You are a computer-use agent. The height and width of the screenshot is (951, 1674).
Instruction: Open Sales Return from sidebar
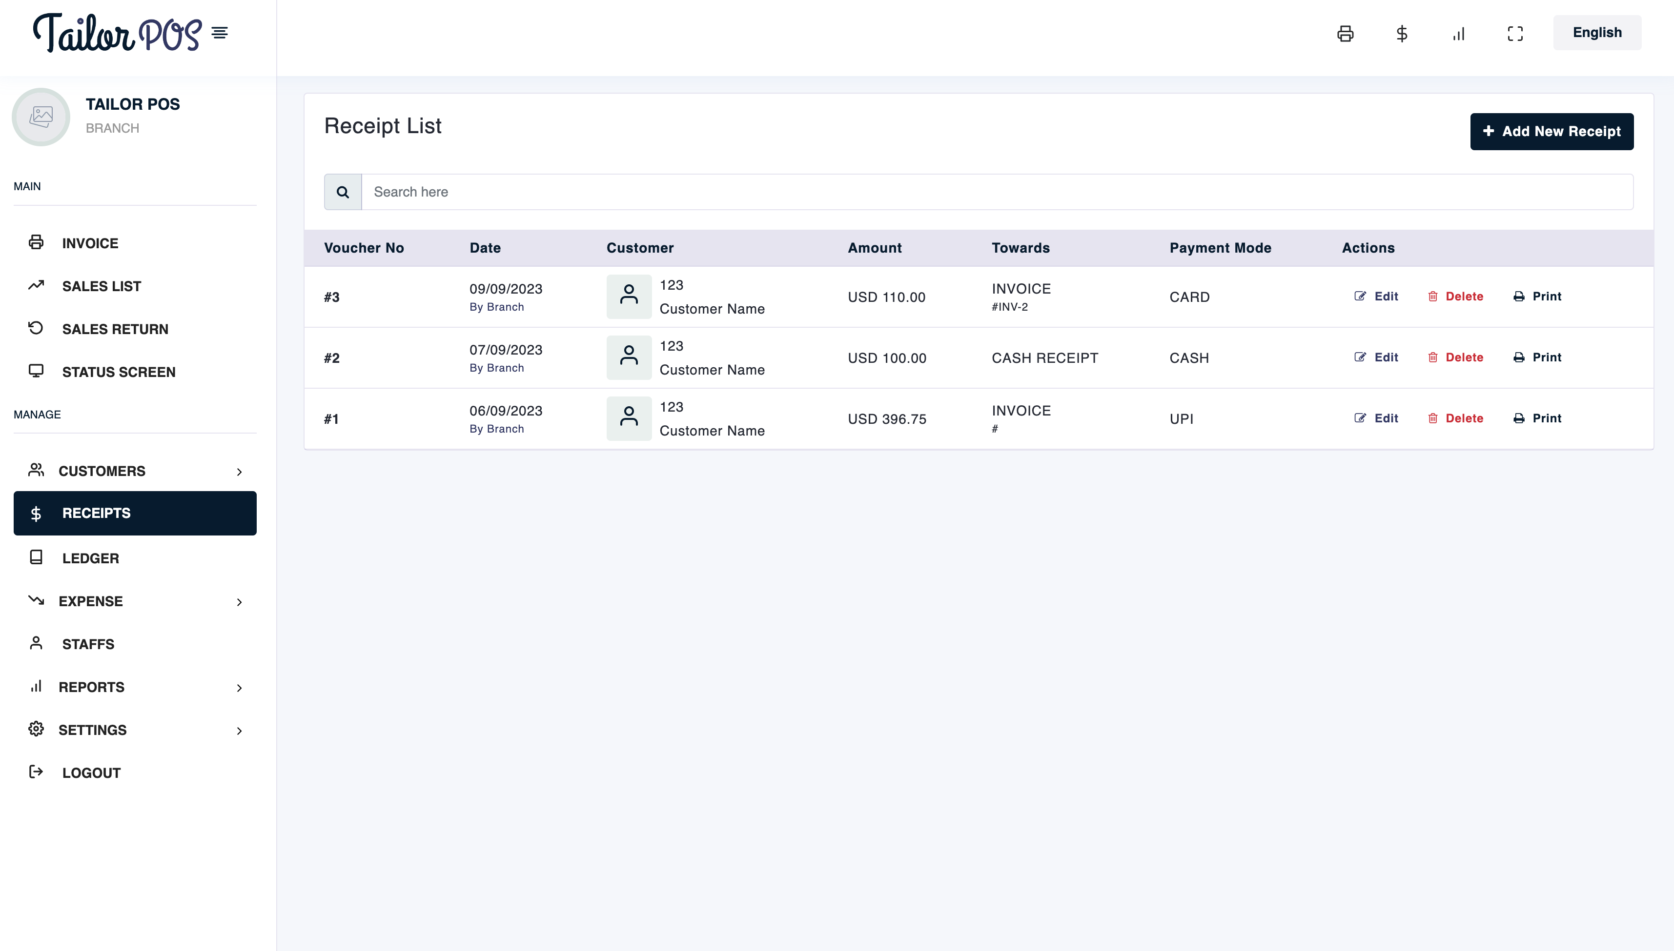pyautogui.click(x=115, y=329)
